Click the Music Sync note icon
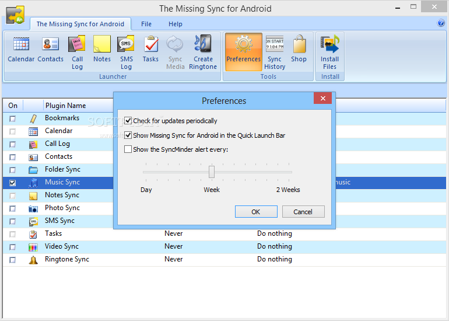 pyautogui.click(x=33, y=183)
